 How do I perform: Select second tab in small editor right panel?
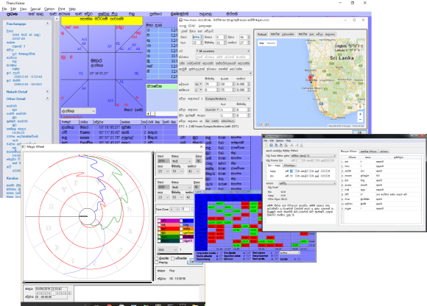click(x=368, y=152)
